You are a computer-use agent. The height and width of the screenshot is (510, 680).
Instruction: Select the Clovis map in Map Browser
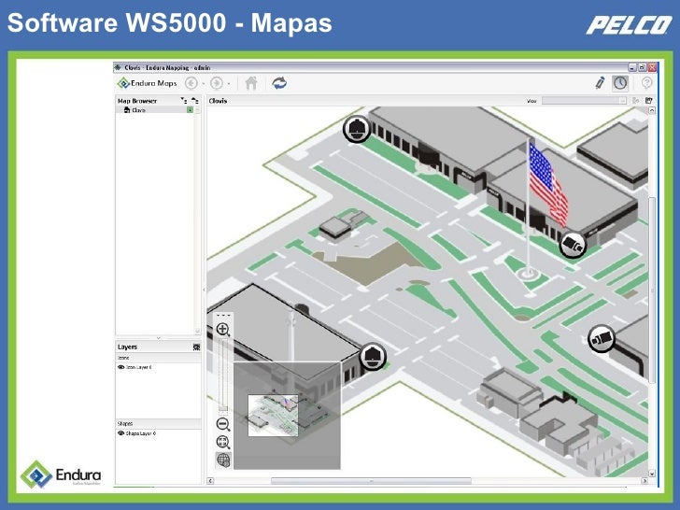point(139,110)
